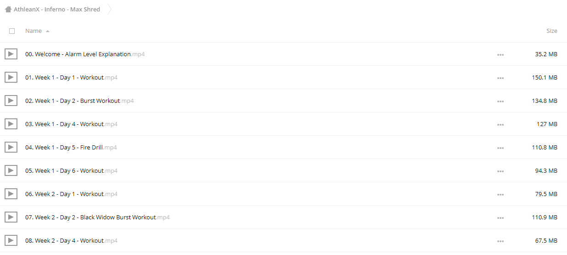Image resolution: width=567 pixels, height=255 pixels.
Task: Click video icon for Week 2 Day 4 Workout
Action: 11,240
